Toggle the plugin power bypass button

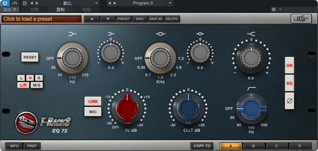pyautogui.click(x=5, y=3)
